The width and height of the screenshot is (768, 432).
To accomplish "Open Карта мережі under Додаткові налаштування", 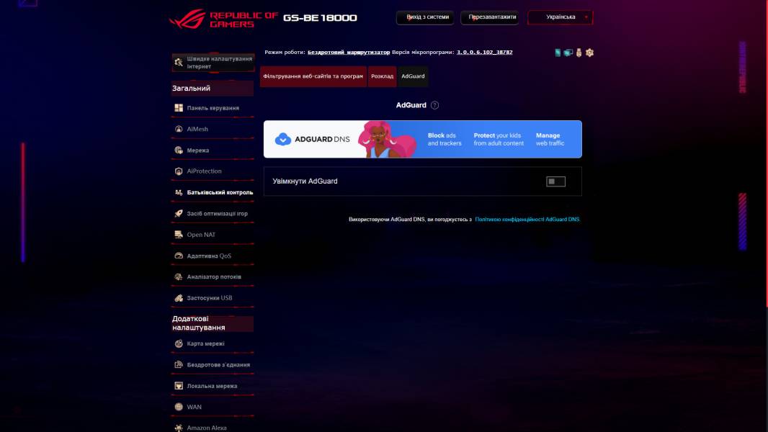I will tap(207, 343).
